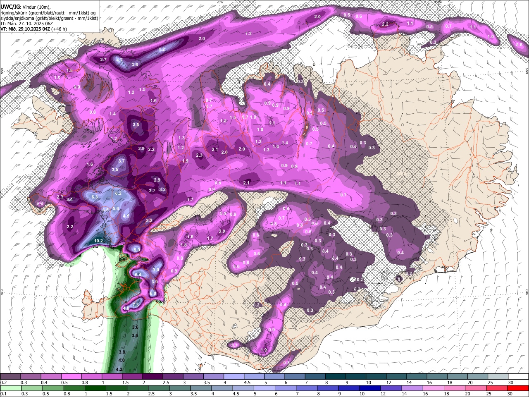
Task: Click the "VT: Mið. 29.10.2025 04Z" valid time
Action: [25, 29]
